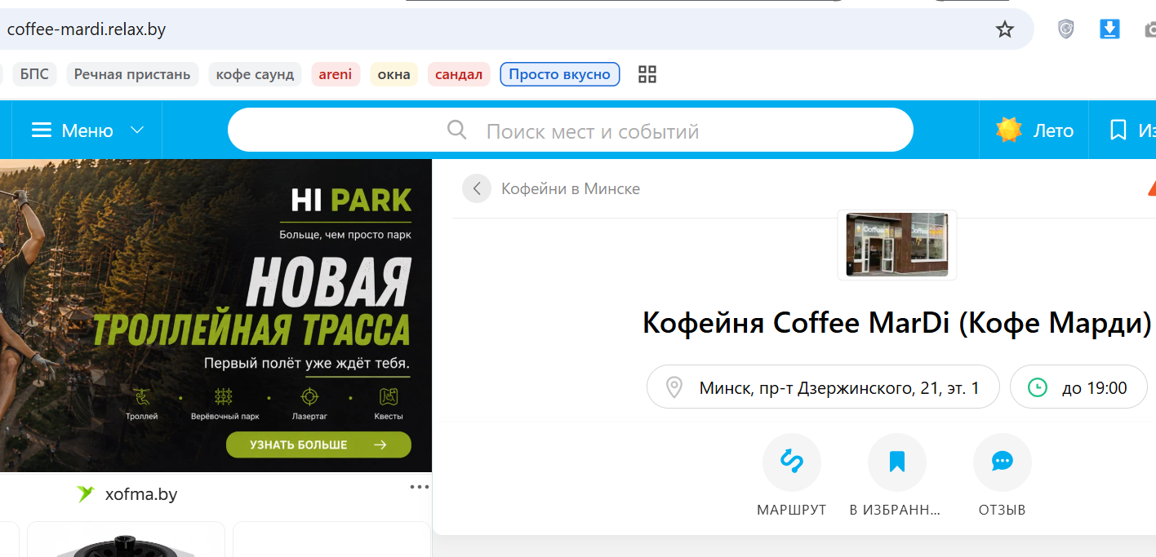Open the ad options three-dots menu

pyautogui.click(x=419, y=487)
